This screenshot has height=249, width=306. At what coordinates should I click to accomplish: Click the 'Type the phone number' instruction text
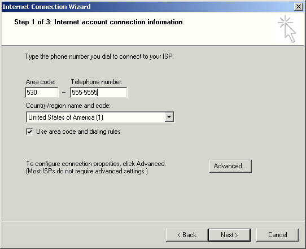pos(99,56)
